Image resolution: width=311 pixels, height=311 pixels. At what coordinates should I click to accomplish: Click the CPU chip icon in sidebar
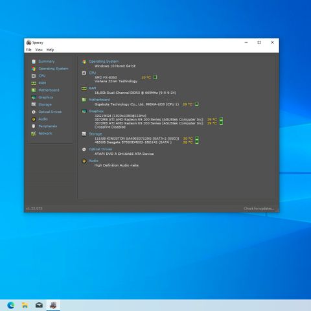pyautogui.click(x=34, y=76)
